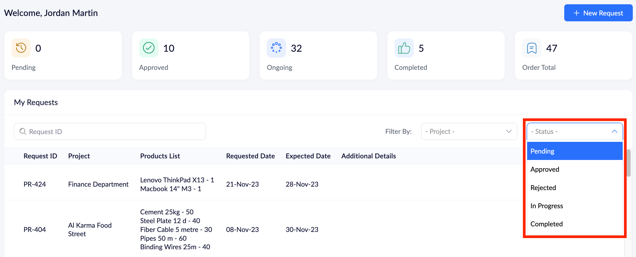Open request PR-424 row

click(35, 184)
